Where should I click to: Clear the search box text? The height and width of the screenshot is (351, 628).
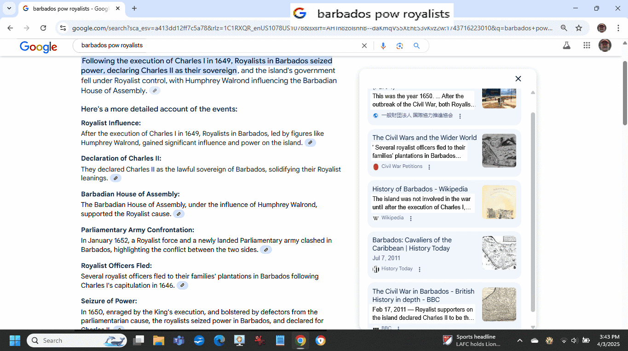[364, 46]
